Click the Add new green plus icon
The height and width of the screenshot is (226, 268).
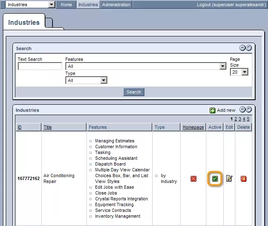tap(212, 111)
